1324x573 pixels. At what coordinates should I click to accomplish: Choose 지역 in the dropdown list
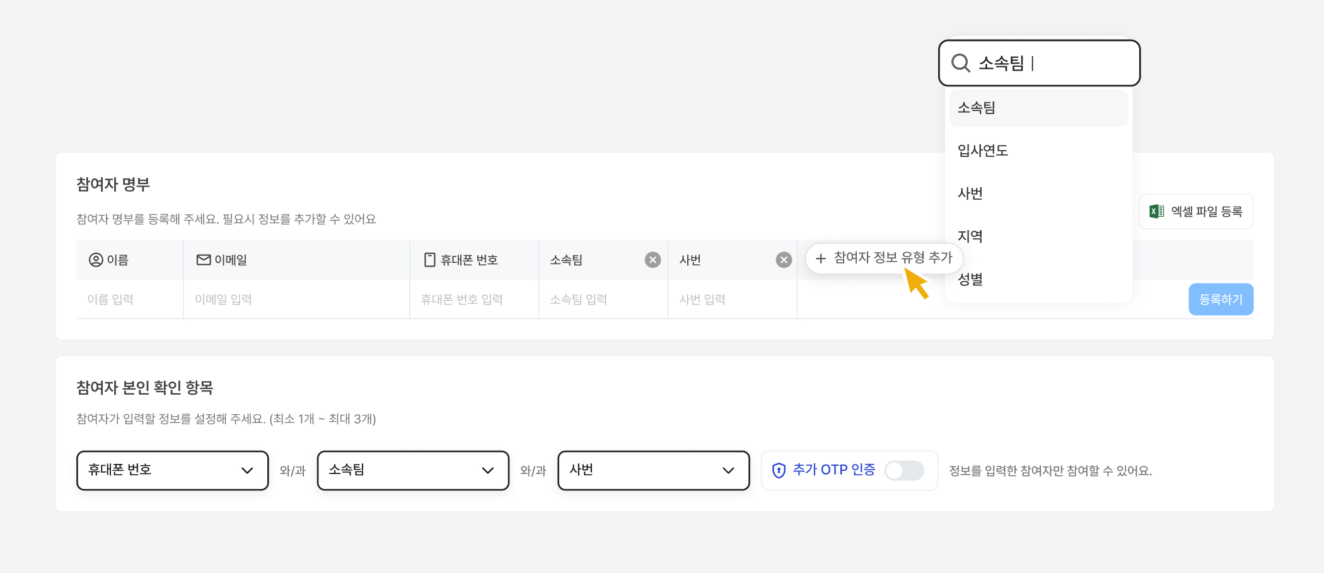coord(970,236)
